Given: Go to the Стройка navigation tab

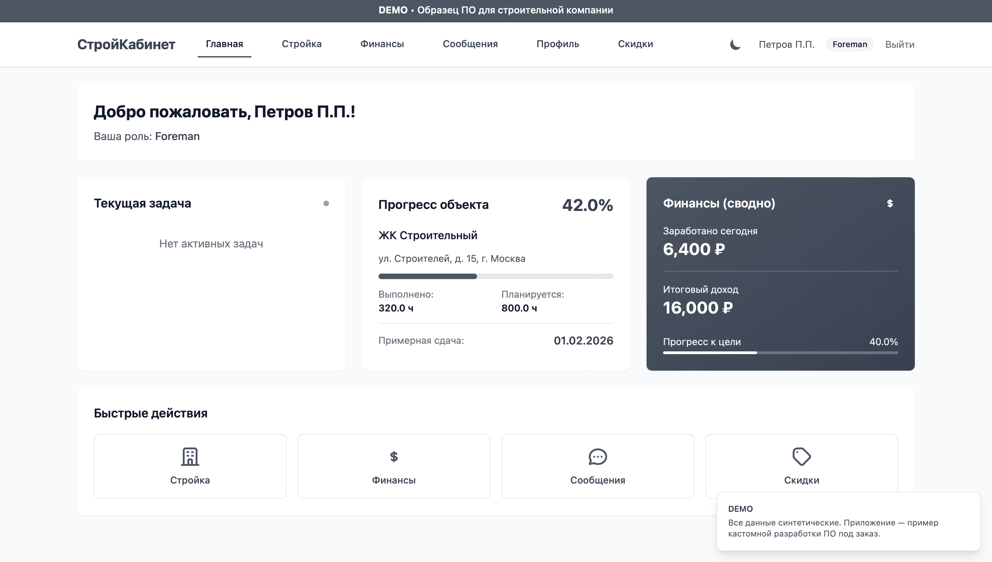Looking at the screenshot, I should 301,44.
